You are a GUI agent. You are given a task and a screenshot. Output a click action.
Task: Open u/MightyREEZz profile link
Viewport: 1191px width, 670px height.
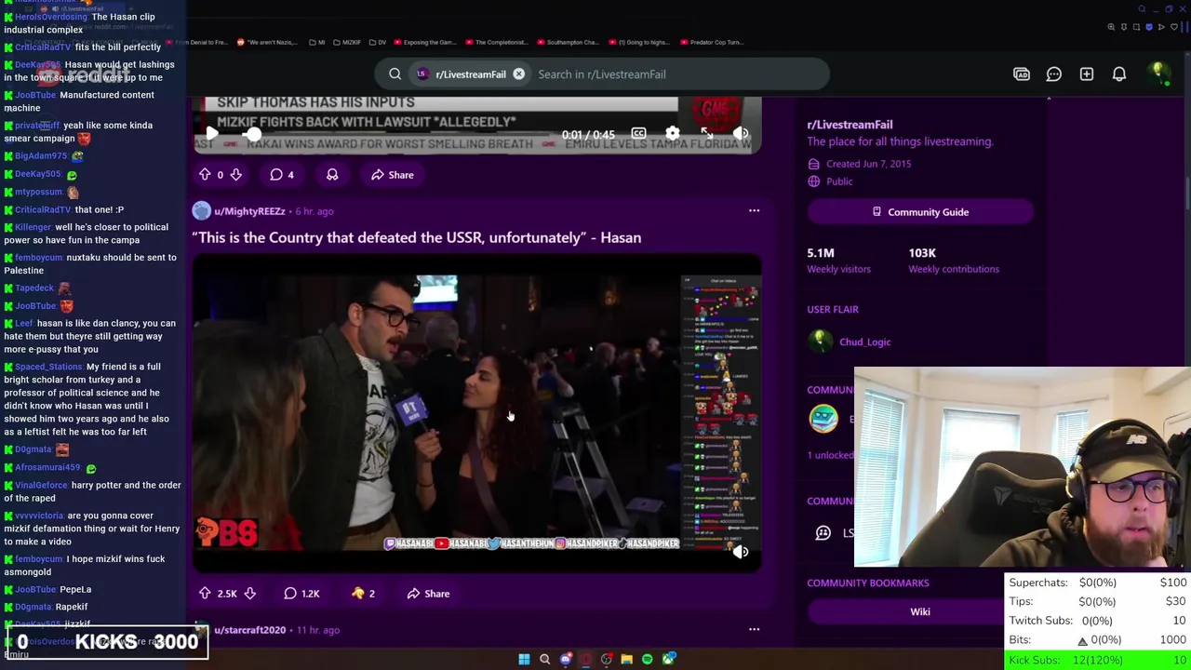(249, 211)
